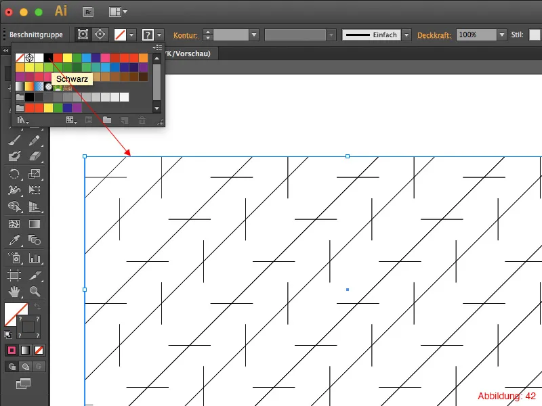Select the white swatch

click(x=39, y=58)
